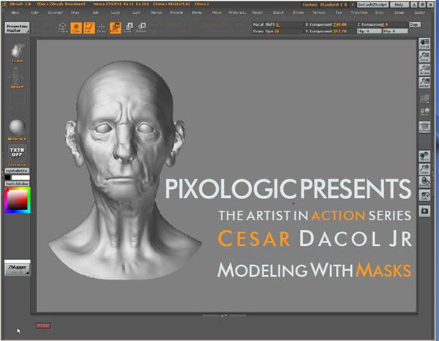Image resolution: width=439 pixels, height=341 pixels.
Task: Click the Move object icon on right shelf
Action: click(x=424, y=156)
